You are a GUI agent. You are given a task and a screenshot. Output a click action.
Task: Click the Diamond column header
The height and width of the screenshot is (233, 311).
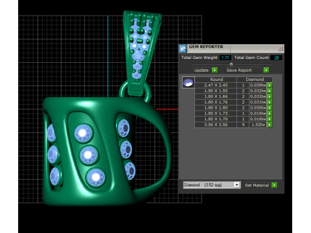[x=255, y=80]
